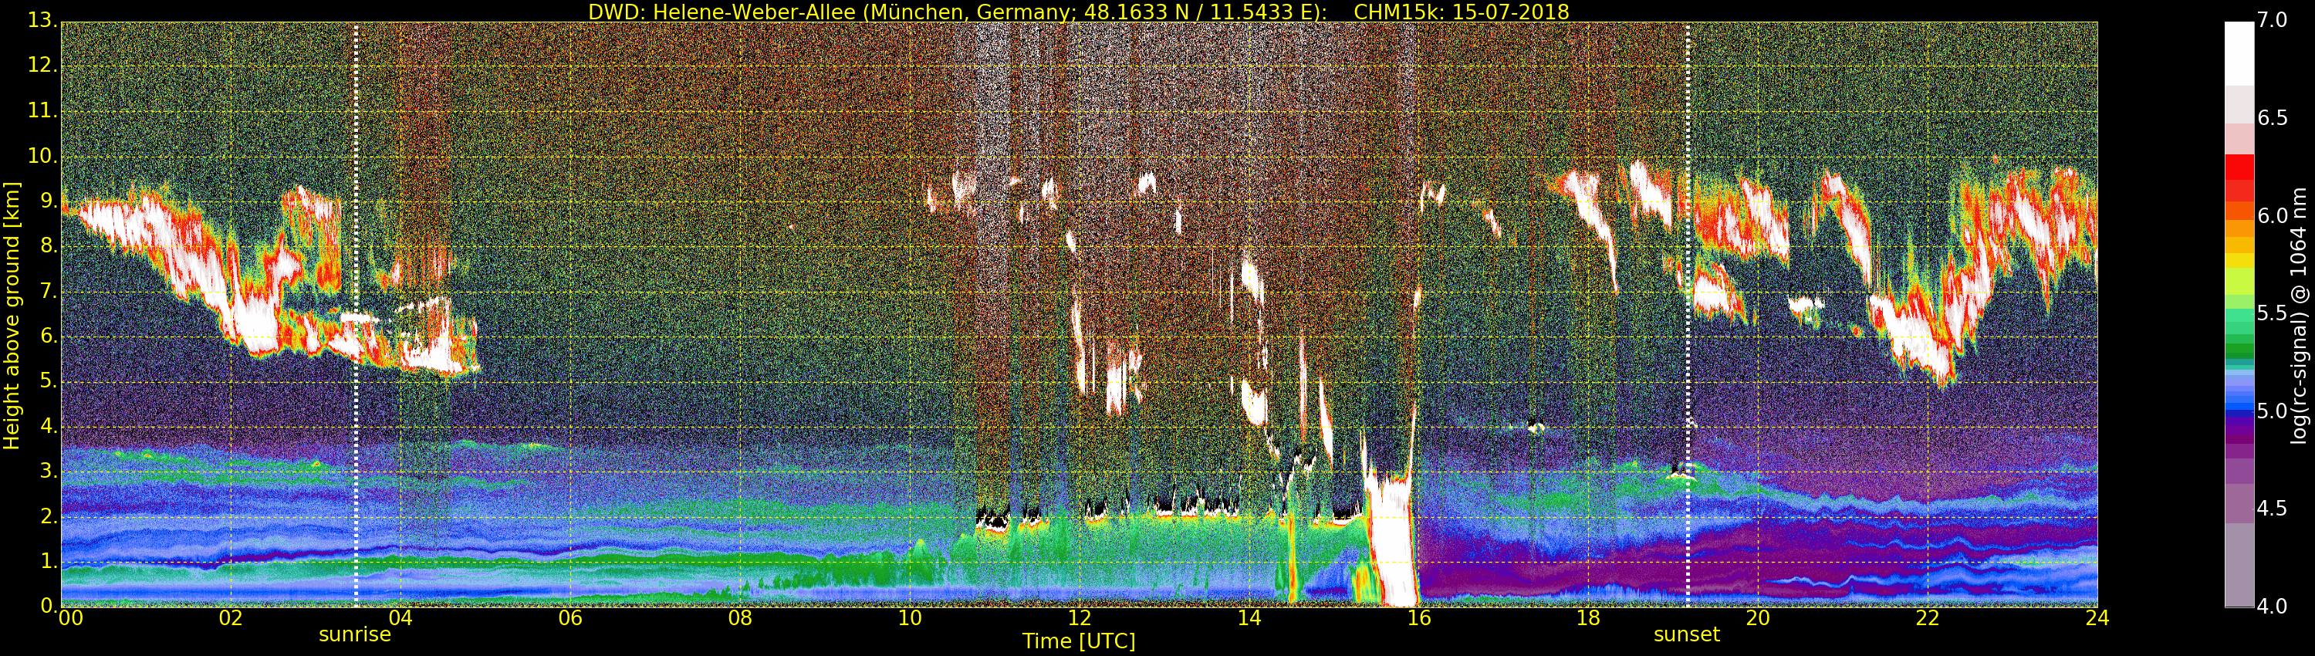Click the time axis tick label 06
Image resolution: width=2315 pixels, height=656 pixels.
pos(569,618)
